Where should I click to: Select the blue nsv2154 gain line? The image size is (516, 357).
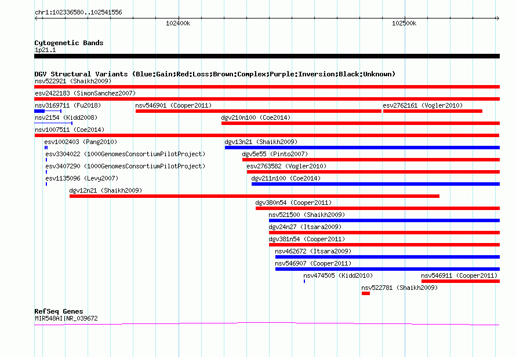(x=54, y=123)
